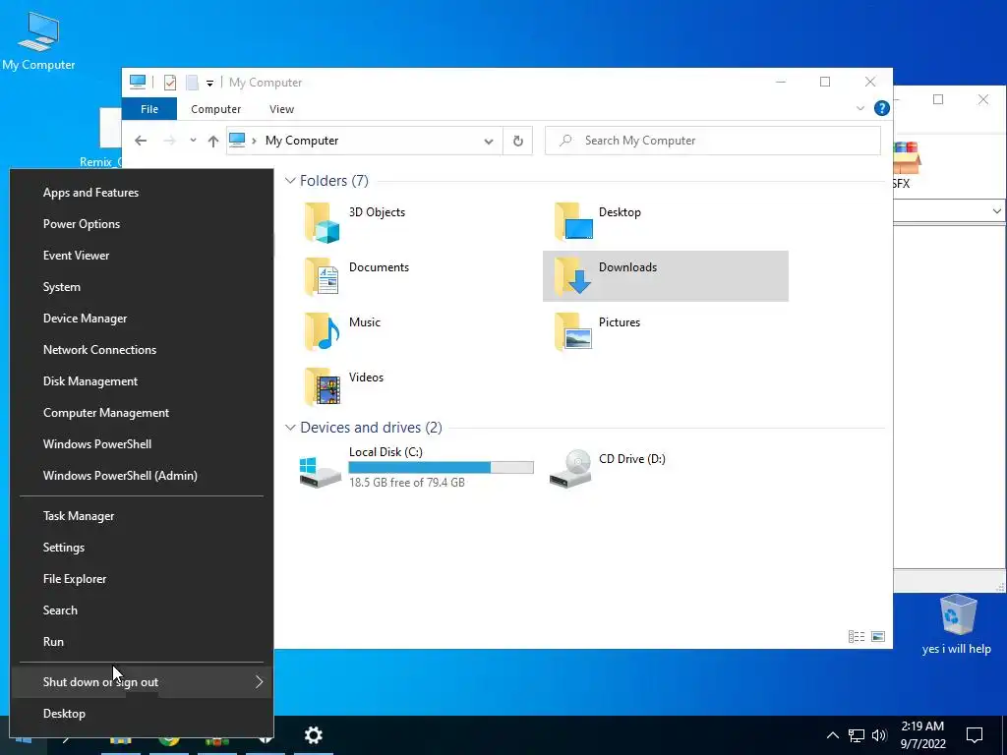Choose Apps and Features from menu

[x=142, y=193]
